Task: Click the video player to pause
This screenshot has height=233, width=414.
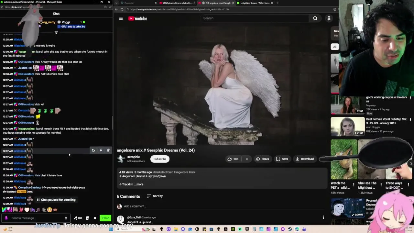Action: click(222, 86)
